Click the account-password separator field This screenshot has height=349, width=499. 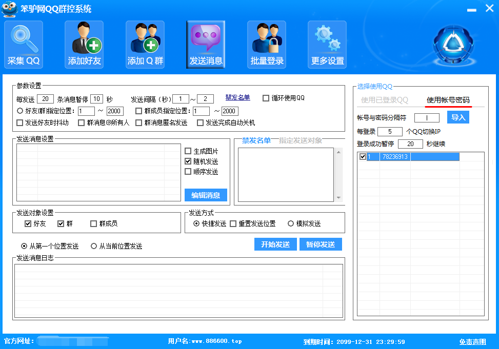tap(427, 118)
